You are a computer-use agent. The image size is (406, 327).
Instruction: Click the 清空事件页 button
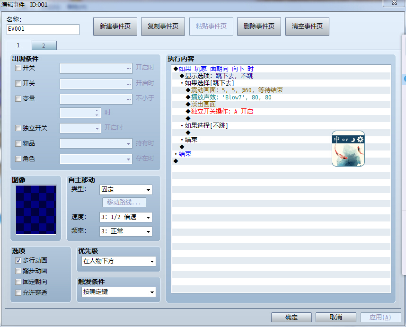[308, 27]
